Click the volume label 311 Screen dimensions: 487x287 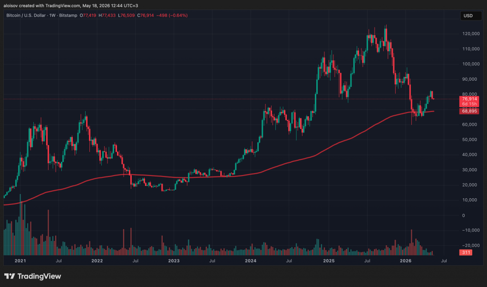click(466, 252)
